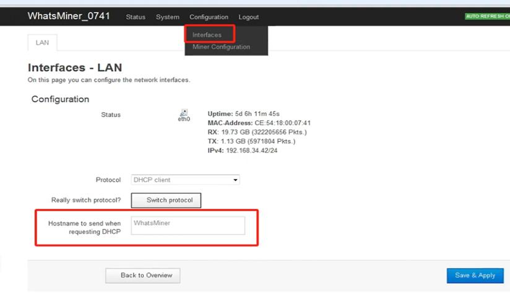Click Logout in the top bar
This screenshot has height=293, width=510.
(249, 17)
